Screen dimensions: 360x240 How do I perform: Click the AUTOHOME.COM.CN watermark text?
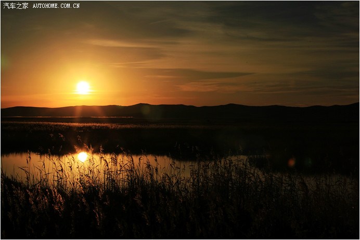(x=56, y=6)
